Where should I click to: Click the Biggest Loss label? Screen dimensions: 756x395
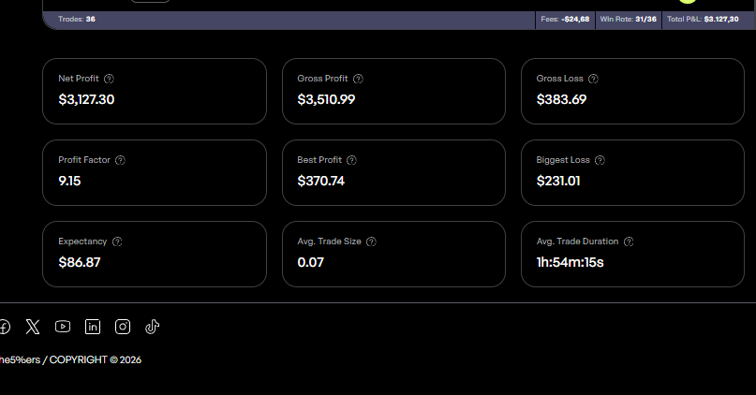pos(563,160)
